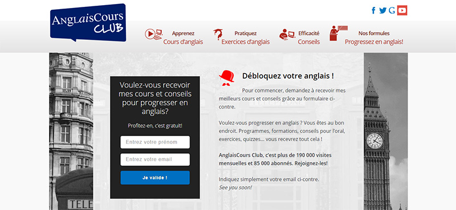Click the video play icon beside Apprenez

click(x=153, y=34)
